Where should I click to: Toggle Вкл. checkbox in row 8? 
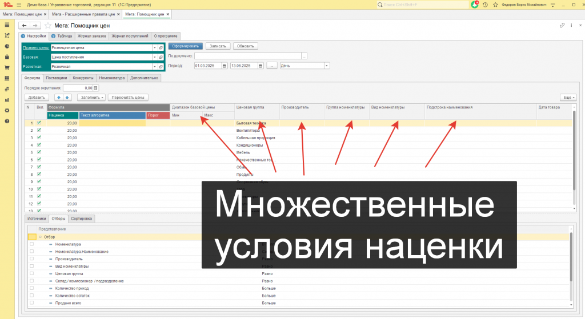coord(39,174)
